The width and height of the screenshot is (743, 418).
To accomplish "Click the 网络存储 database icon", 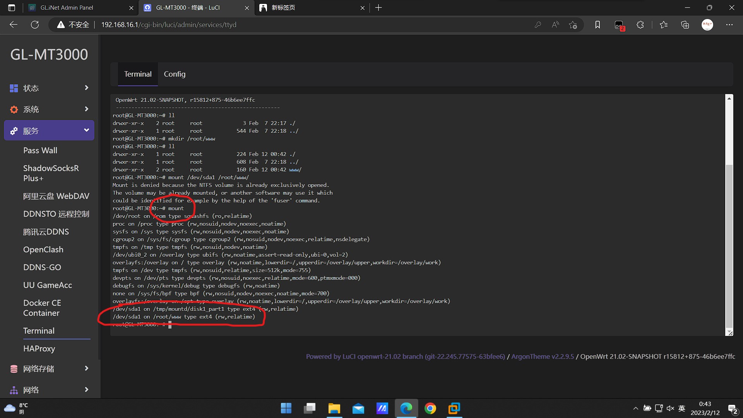I will coord(14,369).
